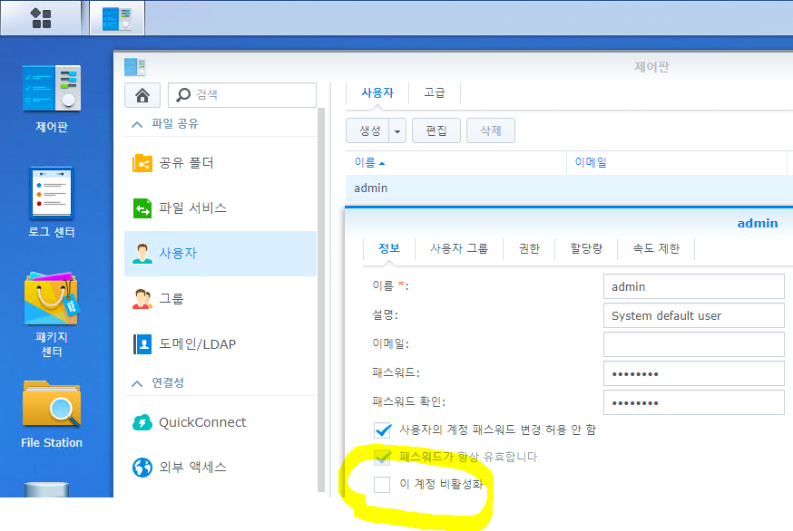Click the 패스워드 input field
Screen dimensions: 793x531
[693, 374]
